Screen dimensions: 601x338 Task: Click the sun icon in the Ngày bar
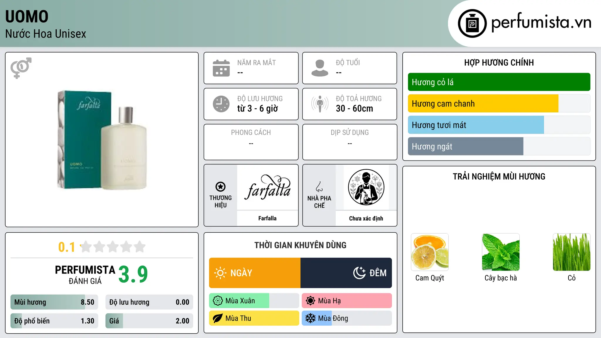click(x=220, y=273)
